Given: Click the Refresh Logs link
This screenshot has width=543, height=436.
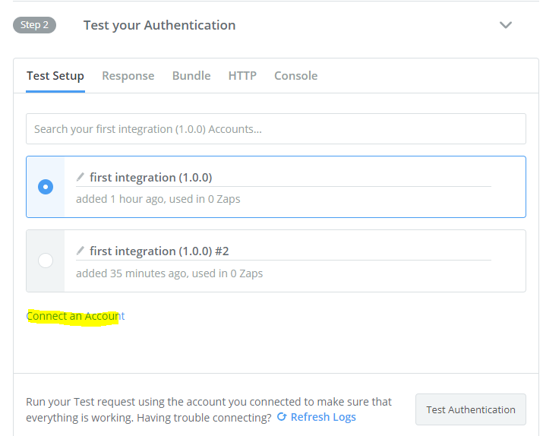Looking at the screenshot, I should click(317, 417).
